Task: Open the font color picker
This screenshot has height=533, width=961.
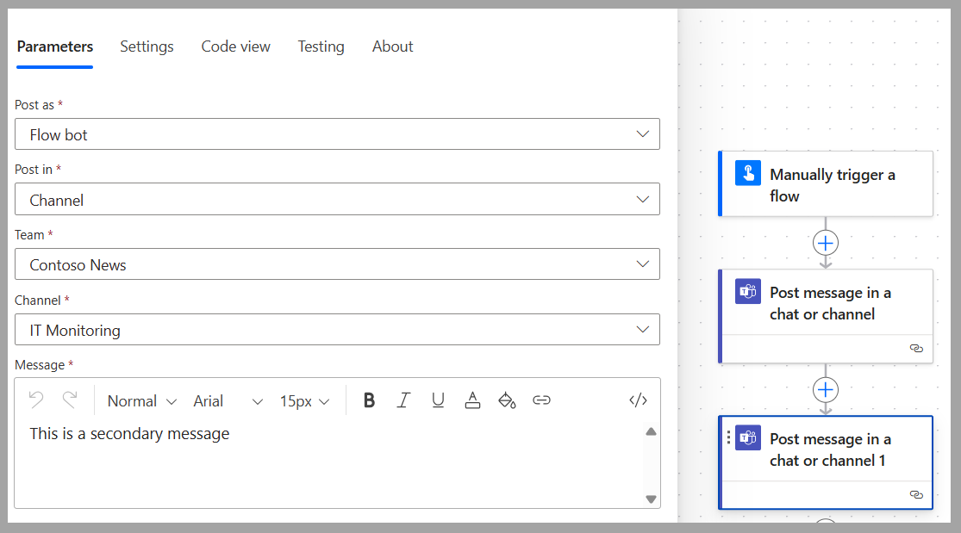Action: coord(472,400)
